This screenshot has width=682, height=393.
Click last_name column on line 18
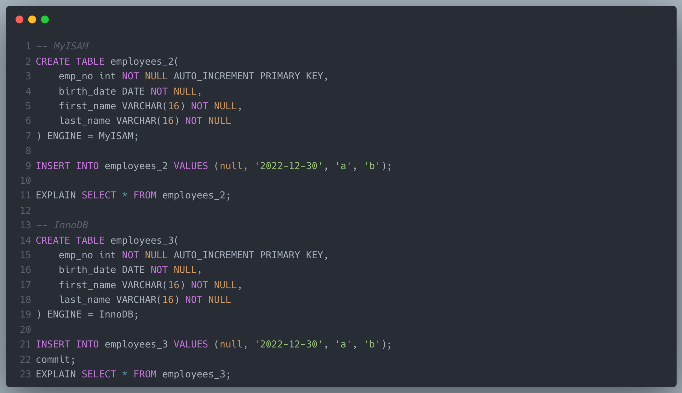coord(84,300)
